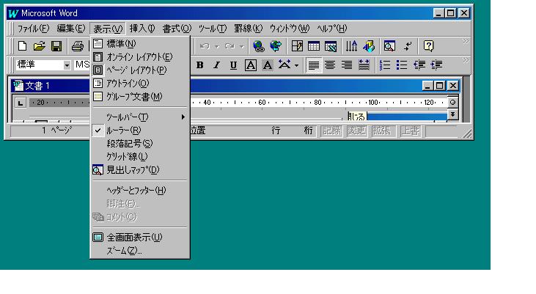This screenshot has width=536, height=294.
Task: Toggle editing marks return-arrow icon
Action: pos(407,45)
